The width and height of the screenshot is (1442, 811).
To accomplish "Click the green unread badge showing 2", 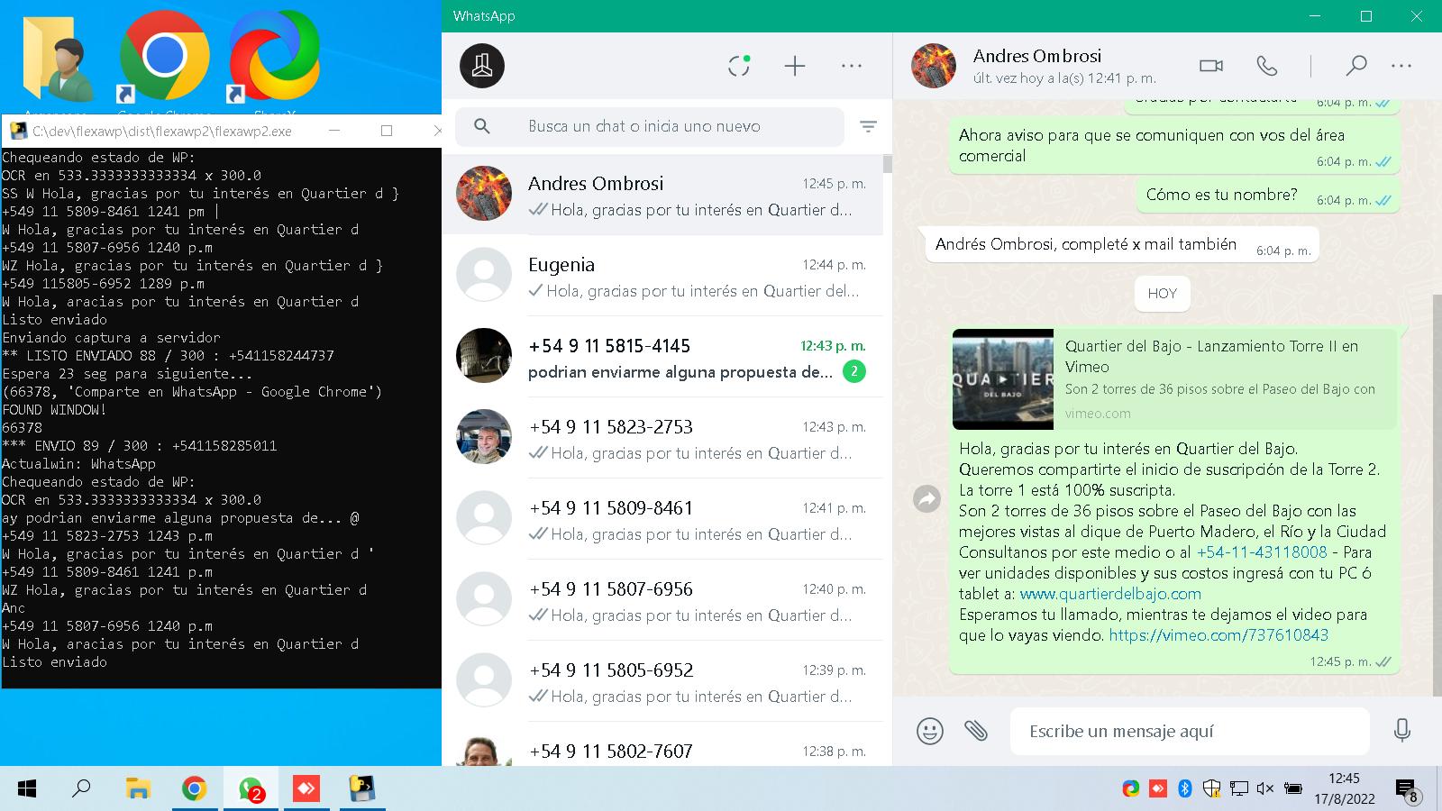I will click(853, 371).
